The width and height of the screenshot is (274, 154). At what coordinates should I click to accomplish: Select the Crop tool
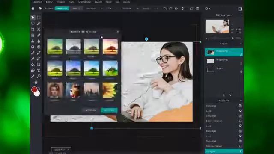coord(33,29)
